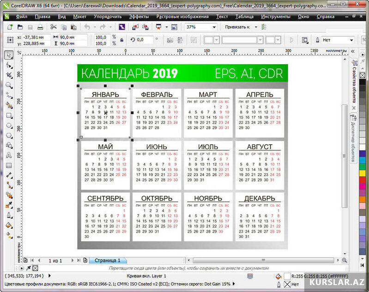Open the Инструменты menu
The height and width of the screenshot is (292, 369).
point(276,17)
